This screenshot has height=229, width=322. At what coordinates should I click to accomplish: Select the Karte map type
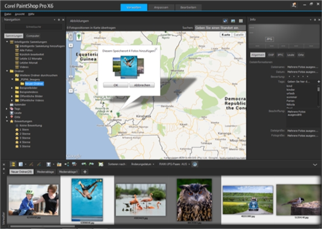point(226,35)
